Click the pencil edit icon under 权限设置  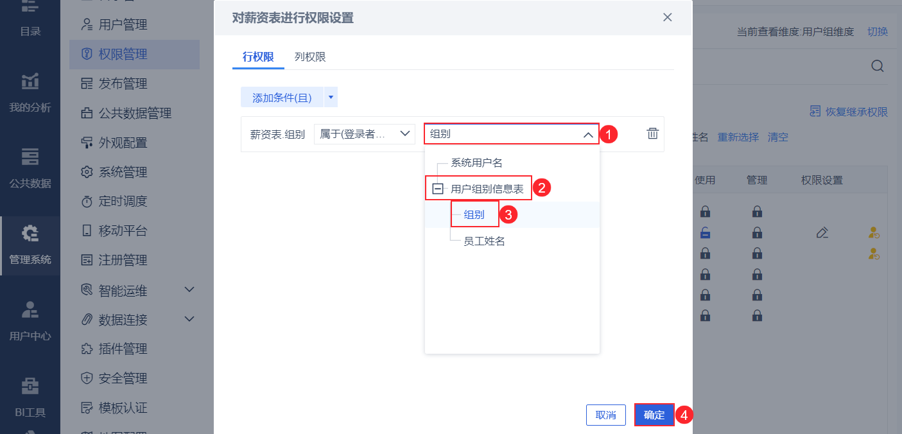[x=822, y=232]
